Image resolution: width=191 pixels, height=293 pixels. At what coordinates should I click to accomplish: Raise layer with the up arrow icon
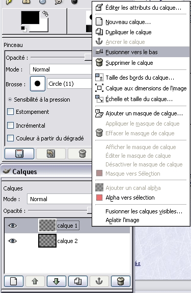tap(35, 281)
